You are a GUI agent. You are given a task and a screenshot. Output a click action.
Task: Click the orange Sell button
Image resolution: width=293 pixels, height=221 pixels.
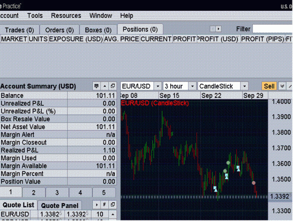pos(269,86)
